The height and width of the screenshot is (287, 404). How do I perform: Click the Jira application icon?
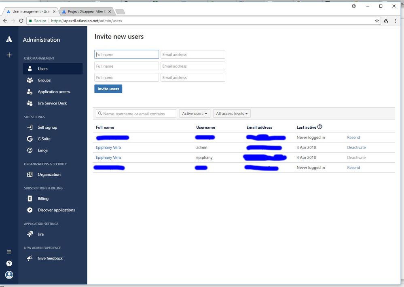(x=30, y=234)
